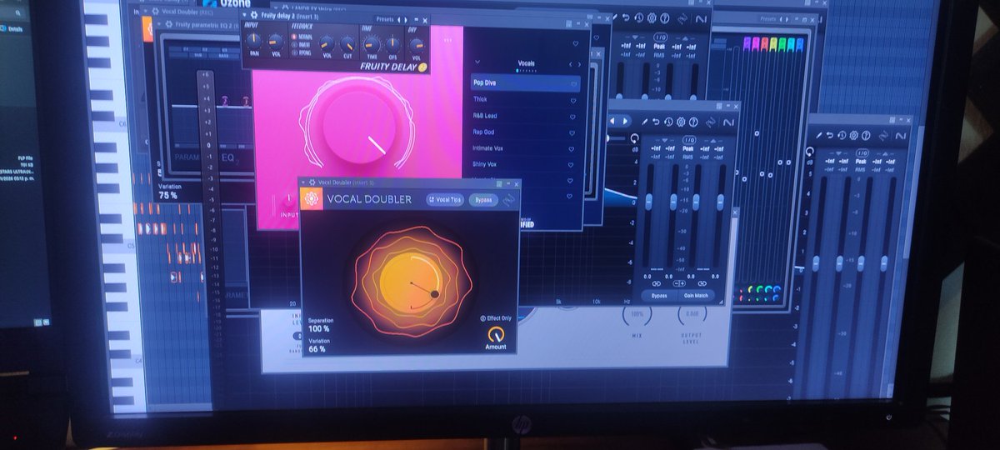Click TIME knob in Fruity Delay

372,45
